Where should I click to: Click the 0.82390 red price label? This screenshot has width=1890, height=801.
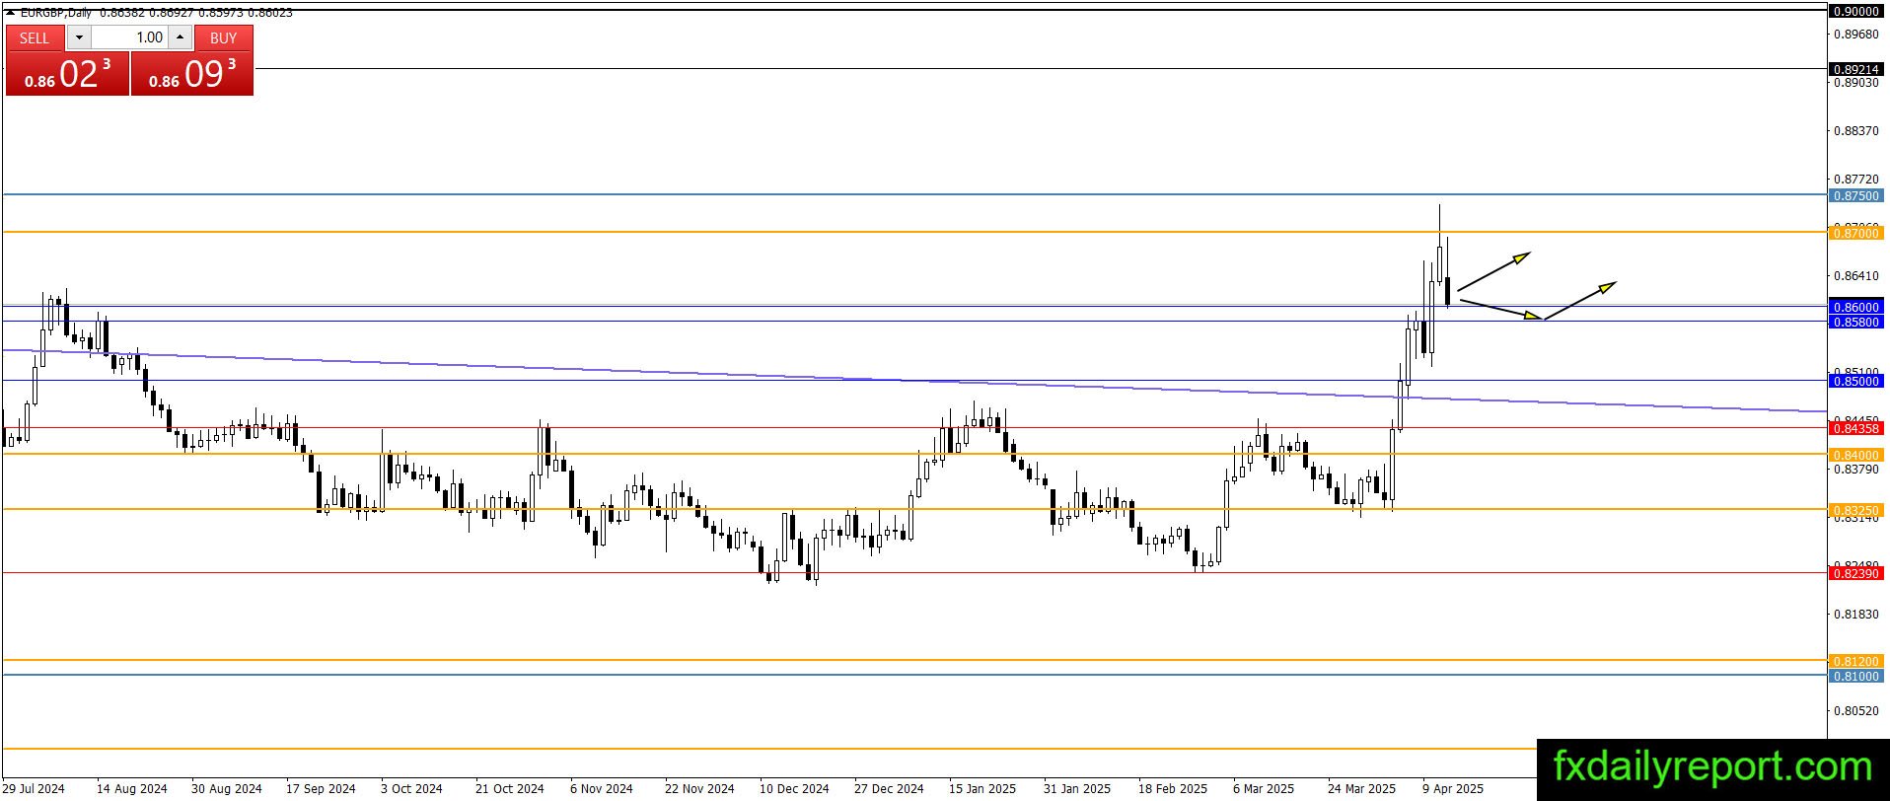click(x=1855, y=573)
